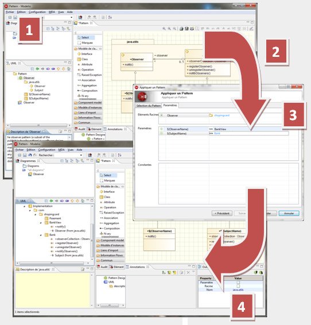Click the Bank value field of ${SubjectName}

[x=248, y=133]
